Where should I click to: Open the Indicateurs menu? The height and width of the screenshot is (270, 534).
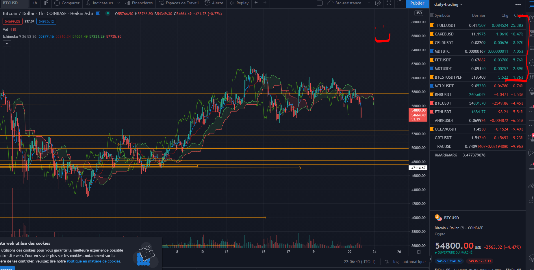click(100, 3)
